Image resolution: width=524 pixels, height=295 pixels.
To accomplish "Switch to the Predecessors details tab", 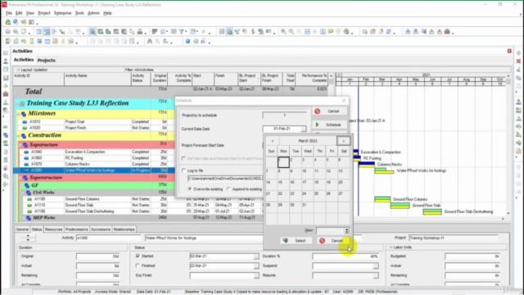I will (x=76, y=229).
